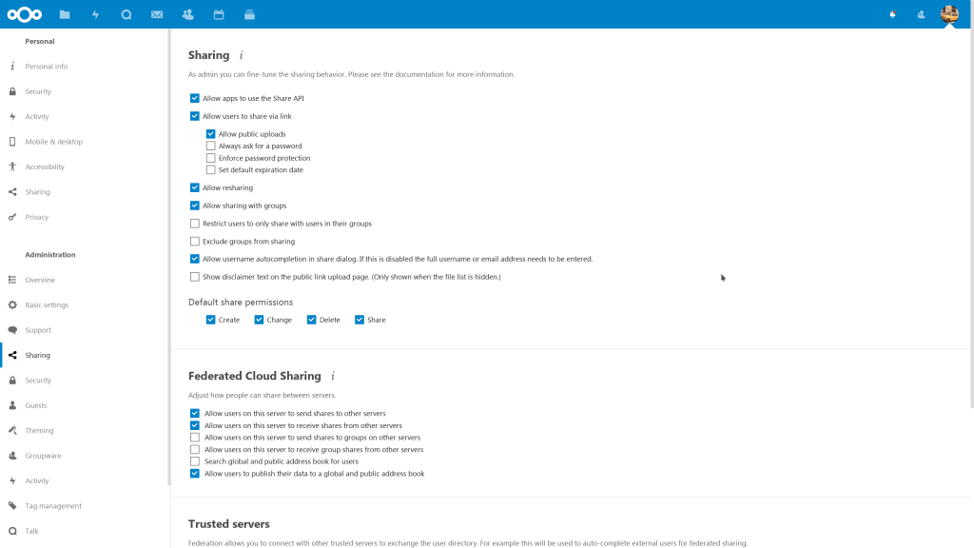Image resolution: width=974 pixels, height=548 pixels.
Task: Open the notifications bell
Action: (891, 14)
